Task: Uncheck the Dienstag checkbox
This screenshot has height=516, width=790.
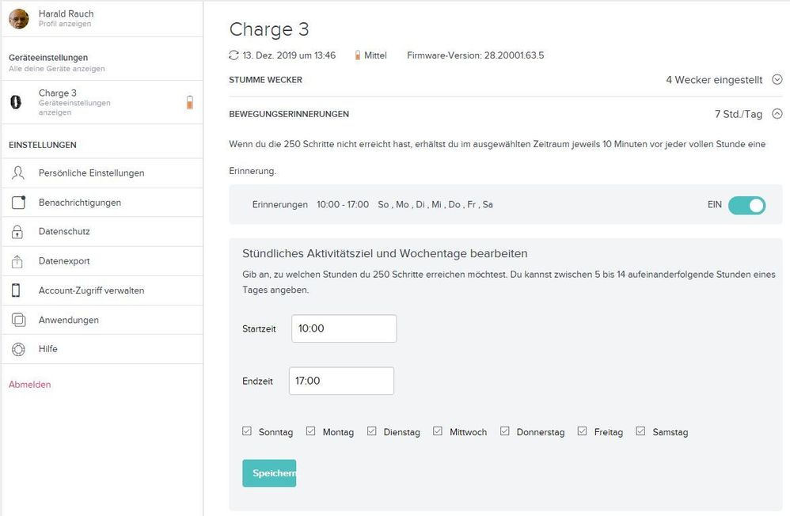Action: (372, 431)
